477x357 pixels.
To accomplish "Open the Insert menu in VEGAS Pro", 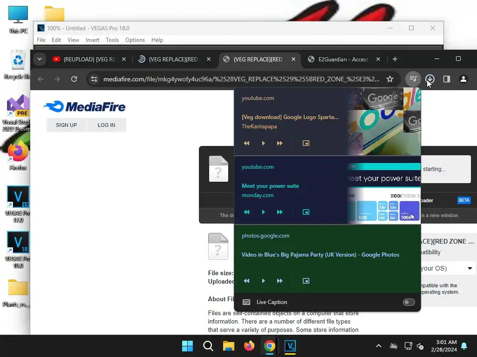I will tap(93, 40).
